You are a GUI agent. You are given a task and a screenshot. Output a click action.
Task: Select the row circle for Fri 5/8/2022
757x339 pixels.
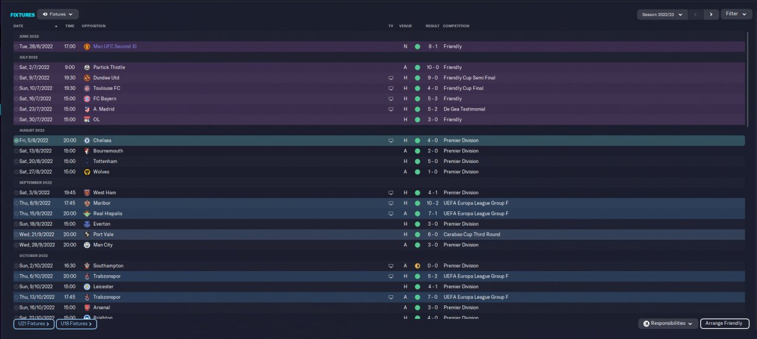click(x=17, y=141)
